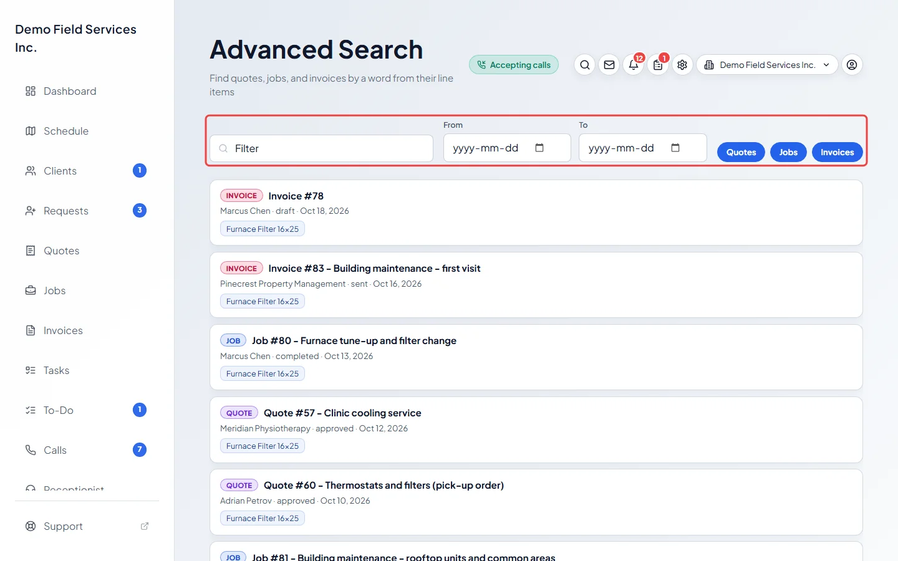The image size is (898, 561).
Task: Click the Schedule map icon
Action: coord(31,131)
